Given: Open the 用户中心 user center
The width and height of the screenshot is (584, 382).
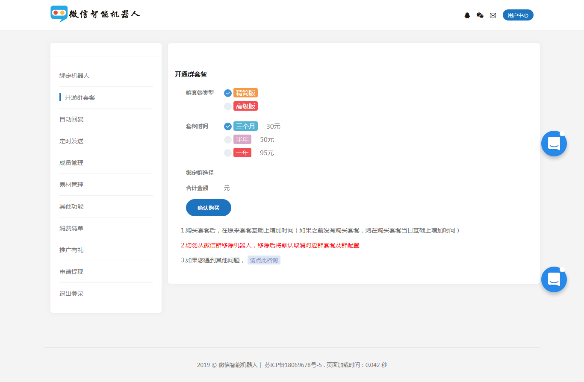Looking at the screenshot, I should (518, 15).
